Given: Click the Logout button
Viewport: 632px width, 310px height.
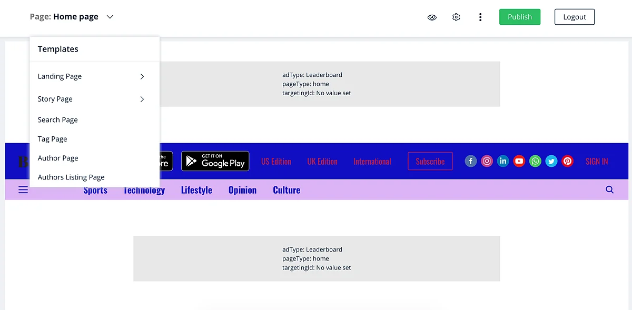Looking at the screenshot, I should (x=575, y=17).
